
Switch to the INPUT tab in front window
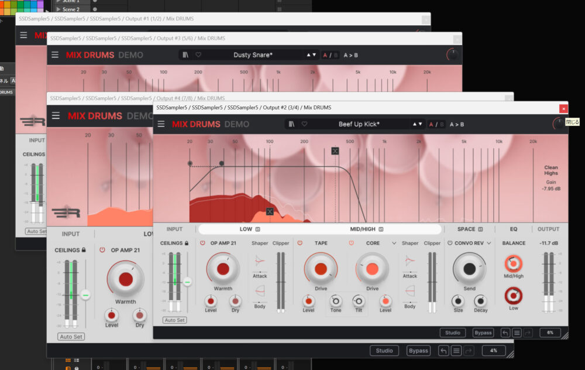pos(174,229)
